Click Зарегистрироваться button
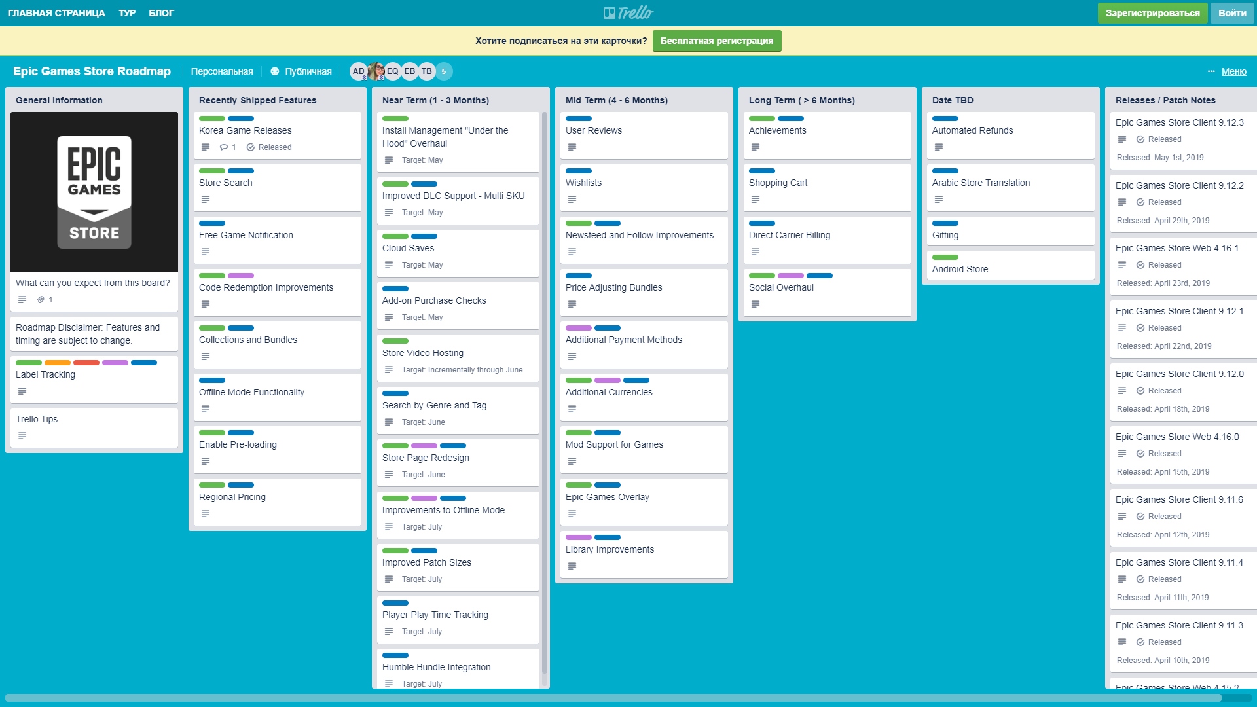This screenshot has width=1257, height=707. click(1152, 13)
